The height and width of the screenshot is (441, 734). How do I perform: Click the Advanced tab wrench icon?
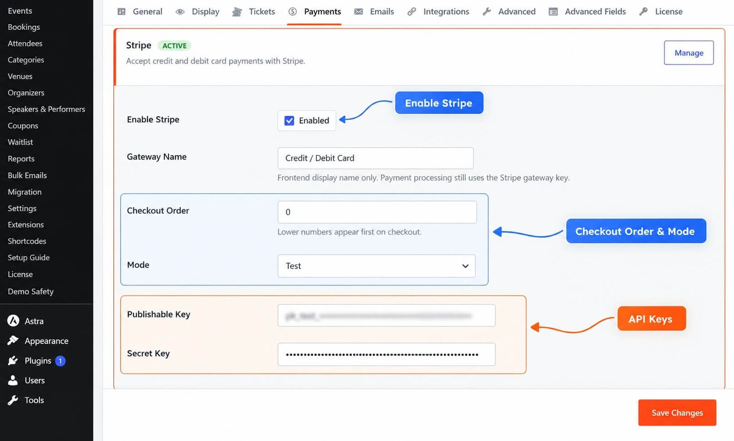(487, 11)
